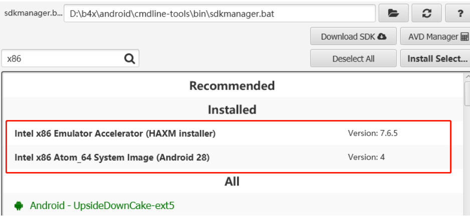Click Install Selected button
Screen dimensions: 470x216
[436, 58]
